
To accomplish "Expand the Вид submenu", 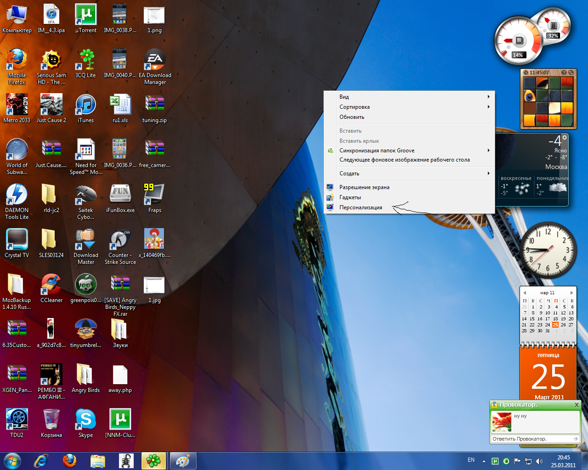I will [x=409, y=97].
